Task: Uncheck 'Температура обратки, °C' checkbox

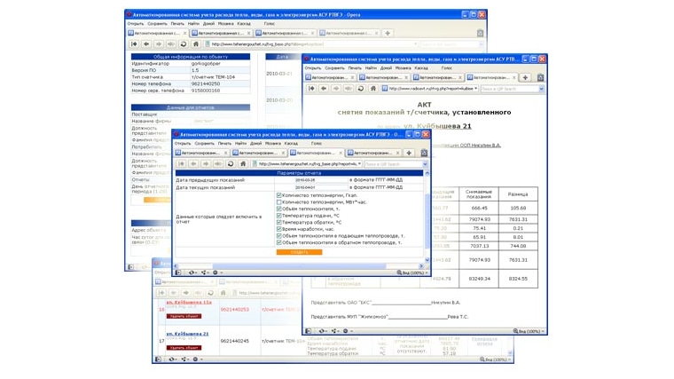Action: (279, 223)
